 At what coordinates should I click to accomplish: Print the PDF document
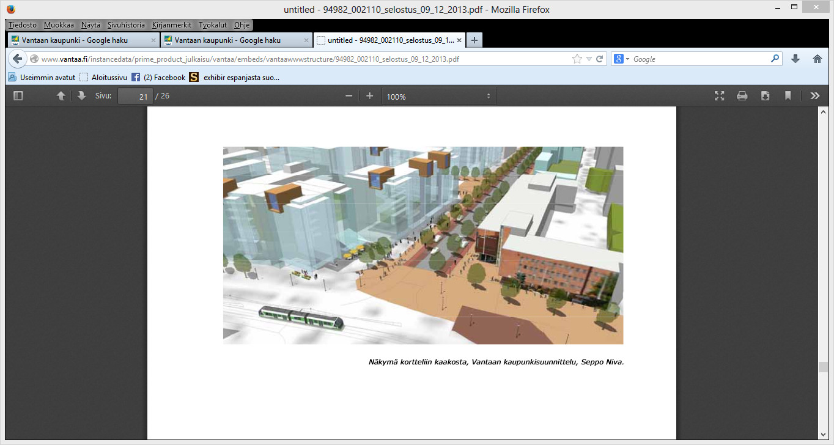(742, 96)
